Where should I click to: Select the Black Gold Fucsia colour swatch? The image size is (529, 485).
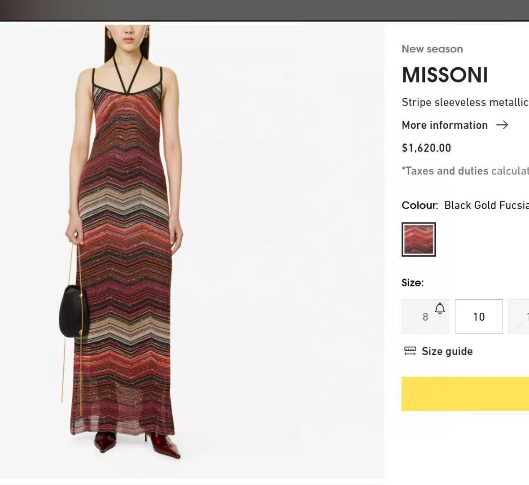[x=419, y=240]
